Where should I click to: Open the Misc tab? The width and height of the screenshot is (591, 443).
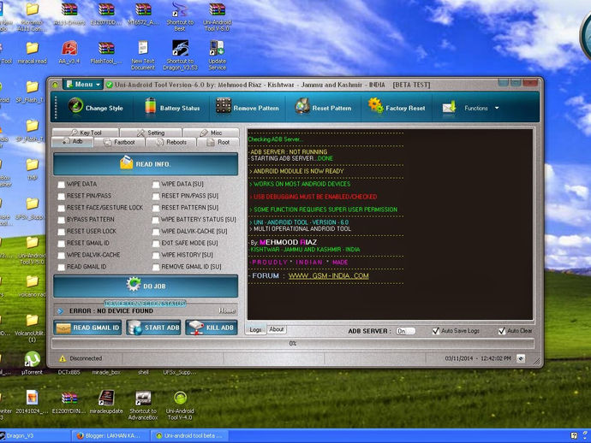(211, 133)
